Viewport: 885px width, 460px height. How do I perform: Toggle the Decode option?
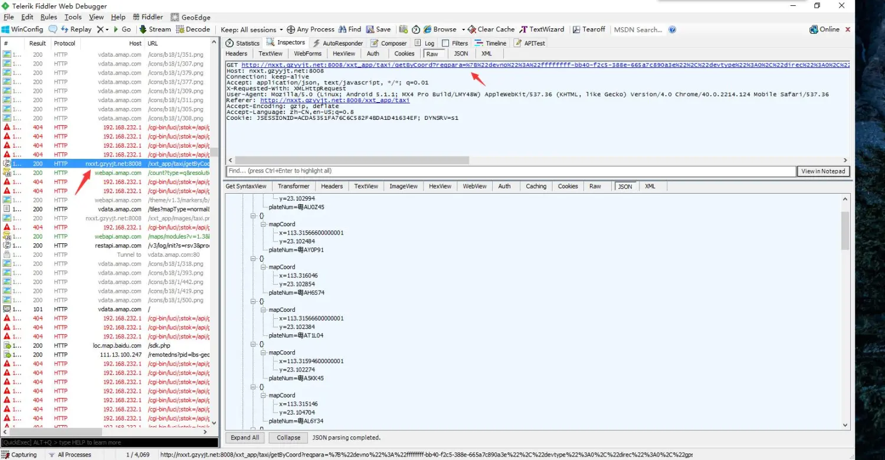pos(193,29)
